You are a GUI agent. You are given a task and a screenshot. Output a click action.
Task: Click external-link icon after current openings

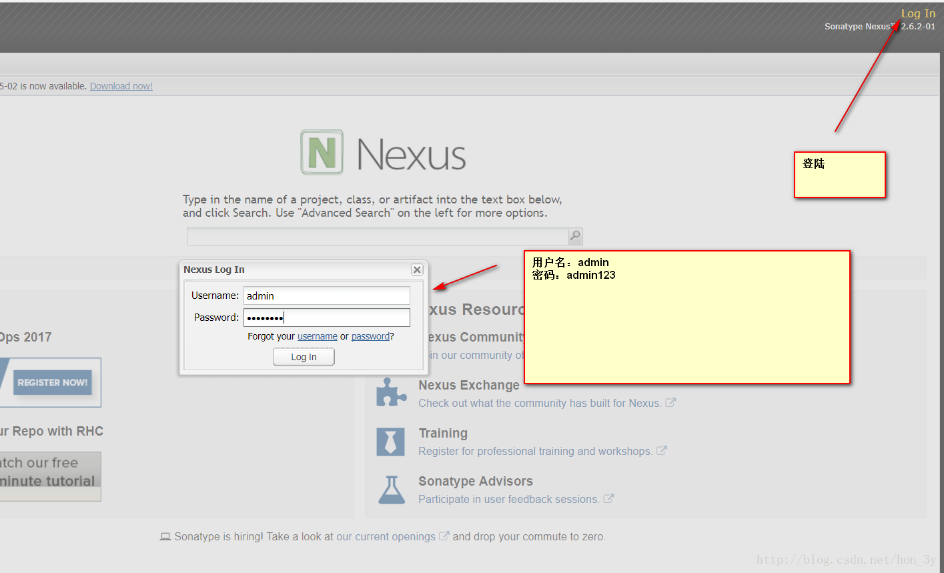[444, 536]
